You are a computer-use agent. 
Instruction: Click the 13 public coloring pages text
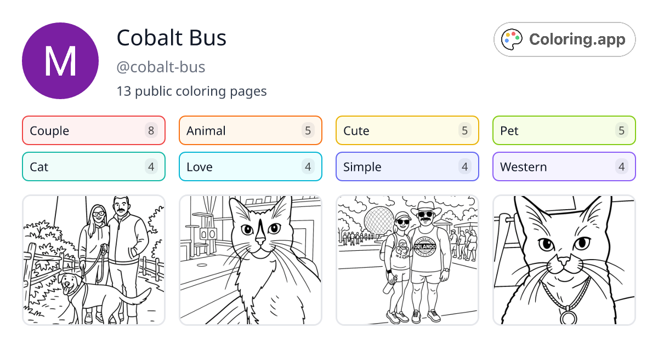(192, 91)
